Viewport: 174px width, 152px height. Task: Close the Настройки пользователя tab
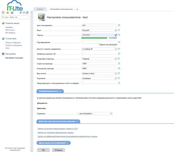point(77,9)
